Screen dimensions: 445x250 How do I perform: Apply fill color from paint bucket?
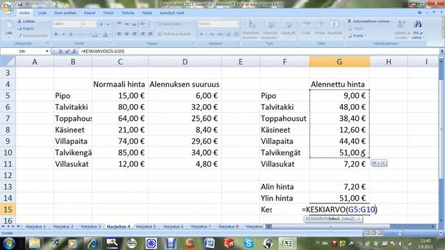tap(95, 35)
